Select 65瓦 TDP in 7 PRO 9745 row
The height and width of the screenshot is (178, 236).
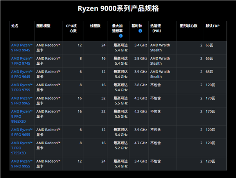[209, 58]
